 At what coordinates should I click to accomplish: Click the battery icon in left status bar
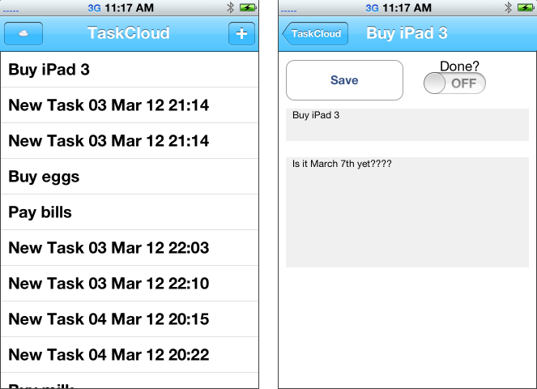tap(248, 7)
